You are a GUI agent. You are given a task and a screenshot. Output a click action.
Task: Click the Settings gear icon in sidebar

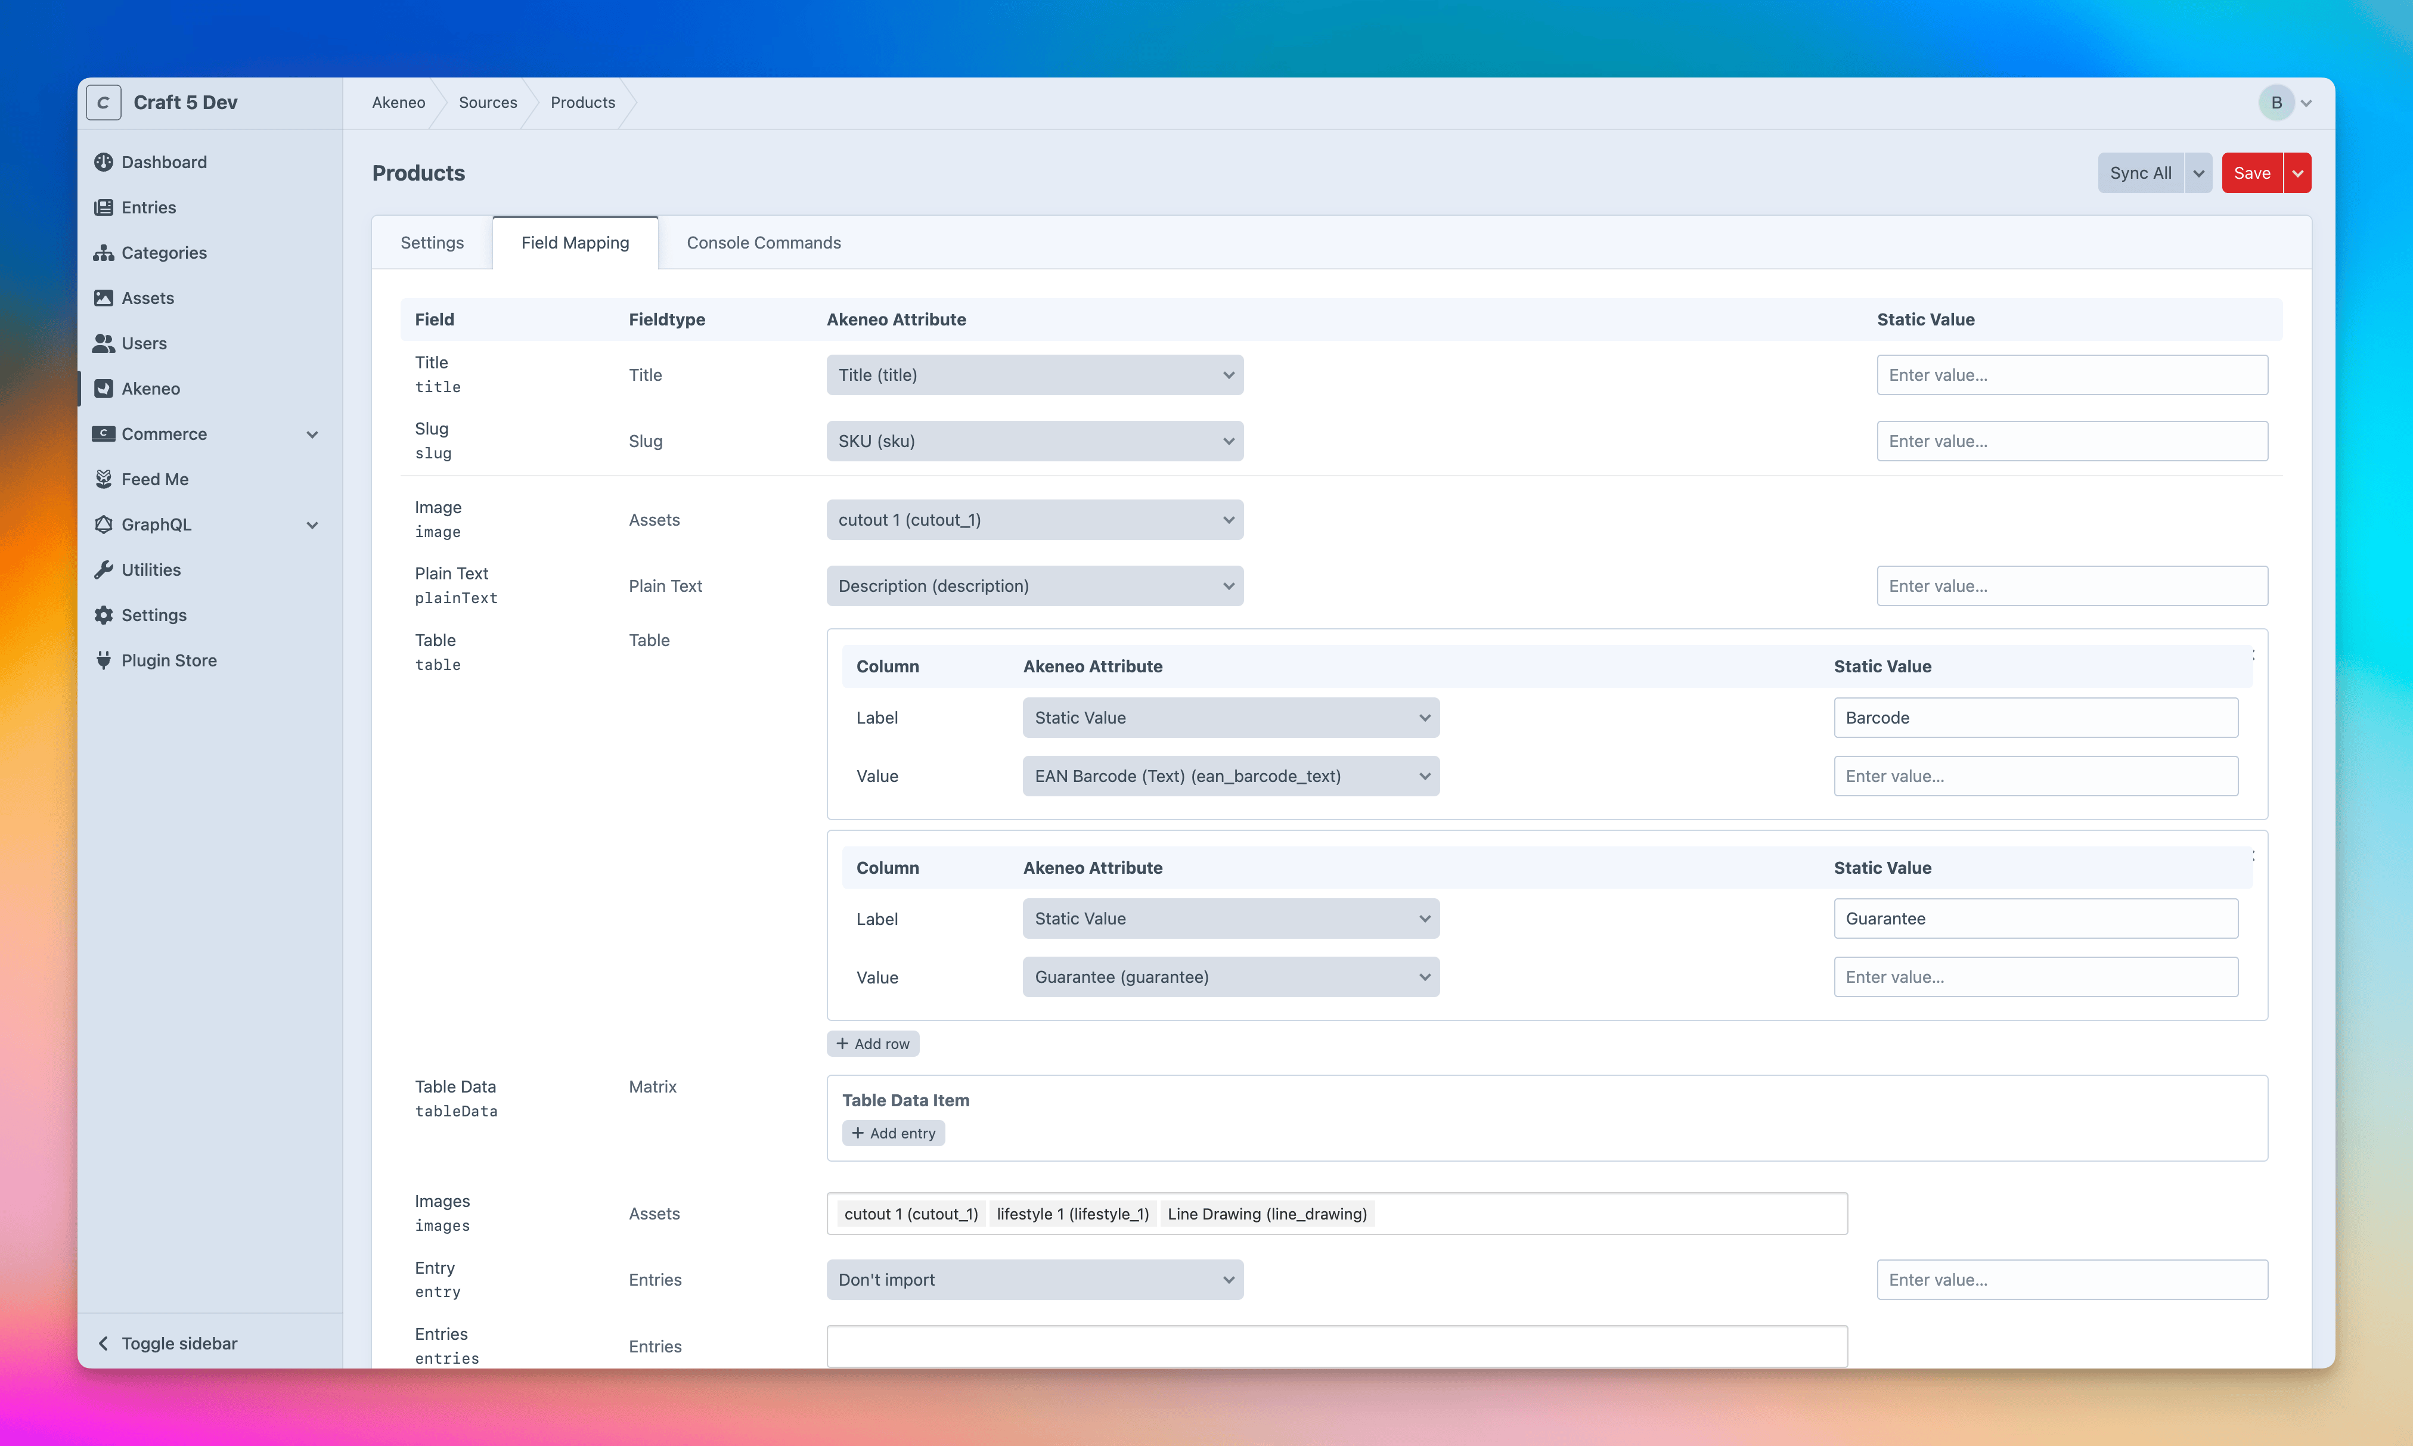pyautogui.click(x=103, y=615)
